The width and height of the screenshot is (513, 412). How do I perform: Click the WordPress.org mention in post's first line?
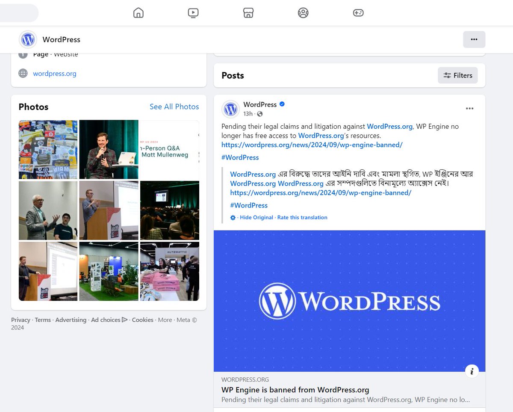coord(389,126)
